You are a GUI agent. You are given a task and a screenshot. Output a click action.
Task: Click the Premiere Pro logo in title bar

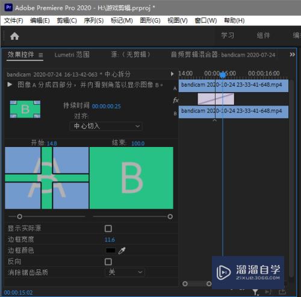[x=8, y=8]
